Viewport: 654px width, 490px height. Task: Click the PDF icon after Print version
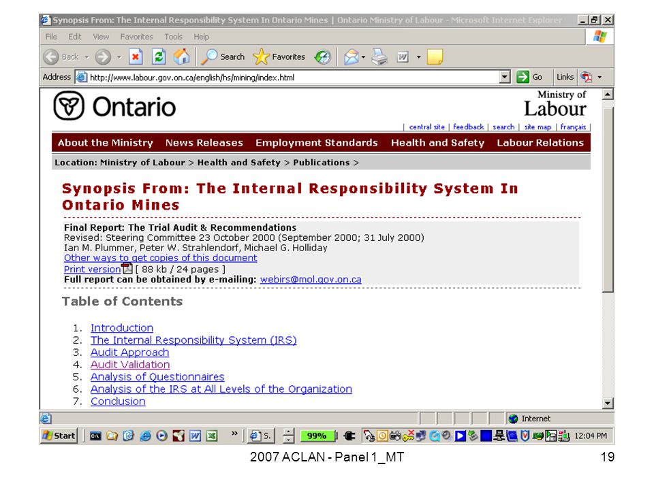pos(127,269)
